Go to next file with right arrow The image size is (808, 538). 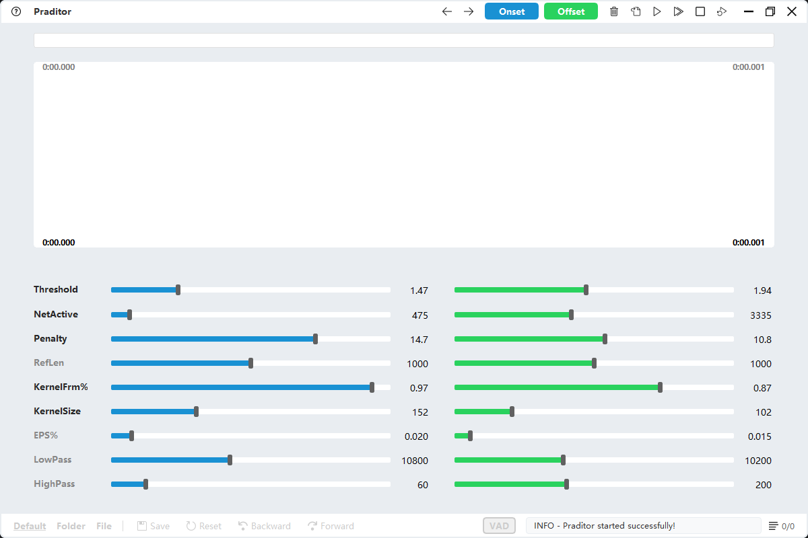click(x=469, y=11)
